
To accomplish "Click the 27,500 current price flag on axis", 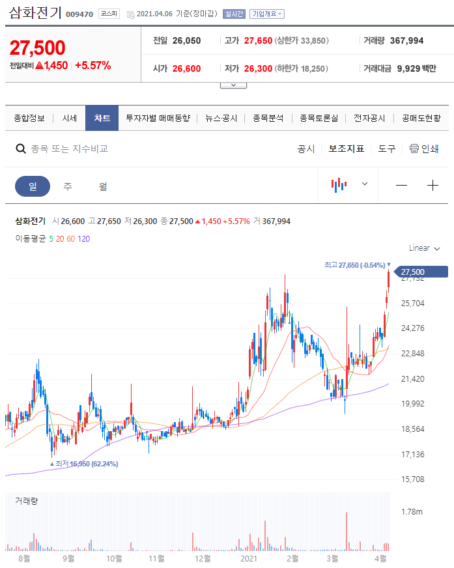I will (x=421, y=272).
